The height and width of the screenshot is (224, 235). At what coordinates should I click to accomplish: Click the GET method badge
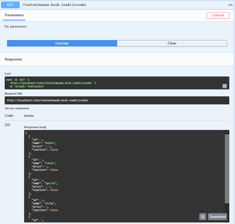coord(10,5)
